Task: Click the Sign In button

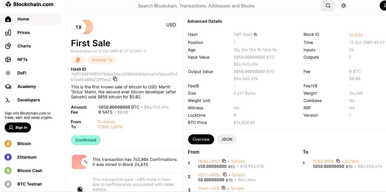Action: 18,127
